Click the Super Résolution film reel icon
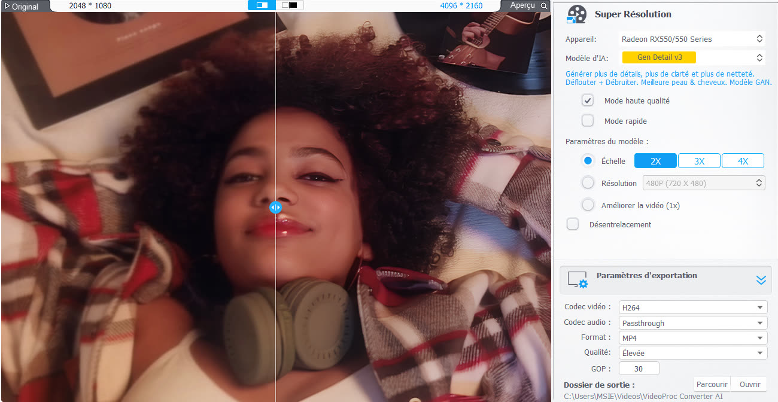This screenshot has height=402, width=778. click(x=576, y=14)
